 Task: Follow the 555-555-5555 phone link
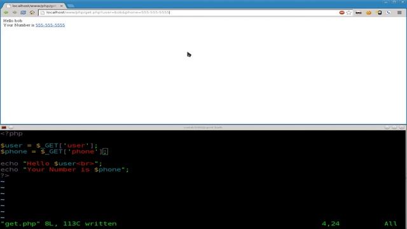click(50, 25)
